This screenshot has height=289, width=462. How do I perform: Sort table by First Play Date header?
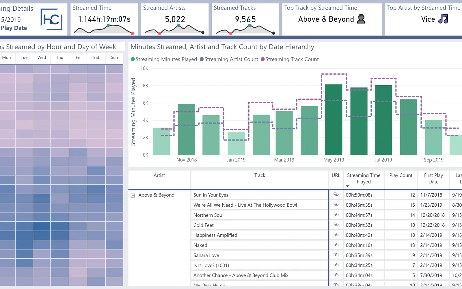[x=433, y=179]
